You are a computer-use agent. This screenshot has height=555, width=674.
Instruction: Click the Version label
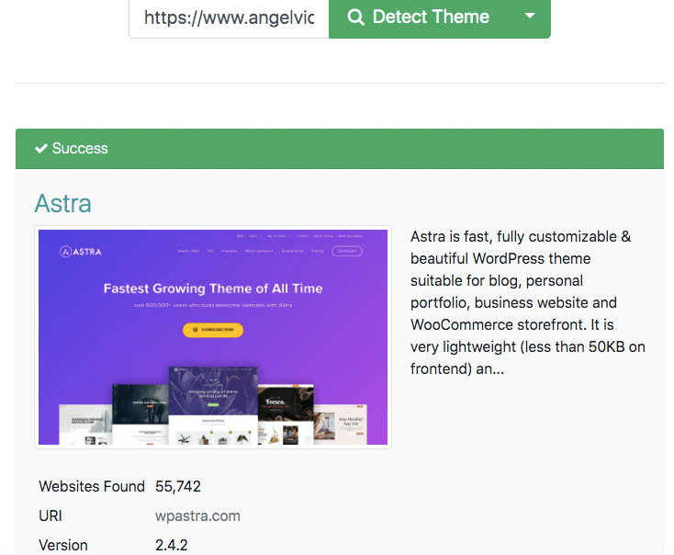[x=63, y=545]
